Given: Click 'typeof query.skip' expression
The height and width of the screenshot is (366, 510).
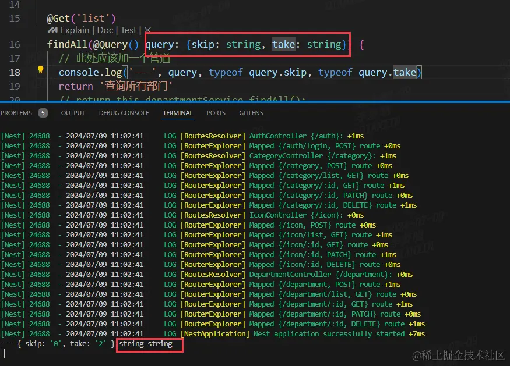Looking at the screenshot, I should (x=258, y=72).
